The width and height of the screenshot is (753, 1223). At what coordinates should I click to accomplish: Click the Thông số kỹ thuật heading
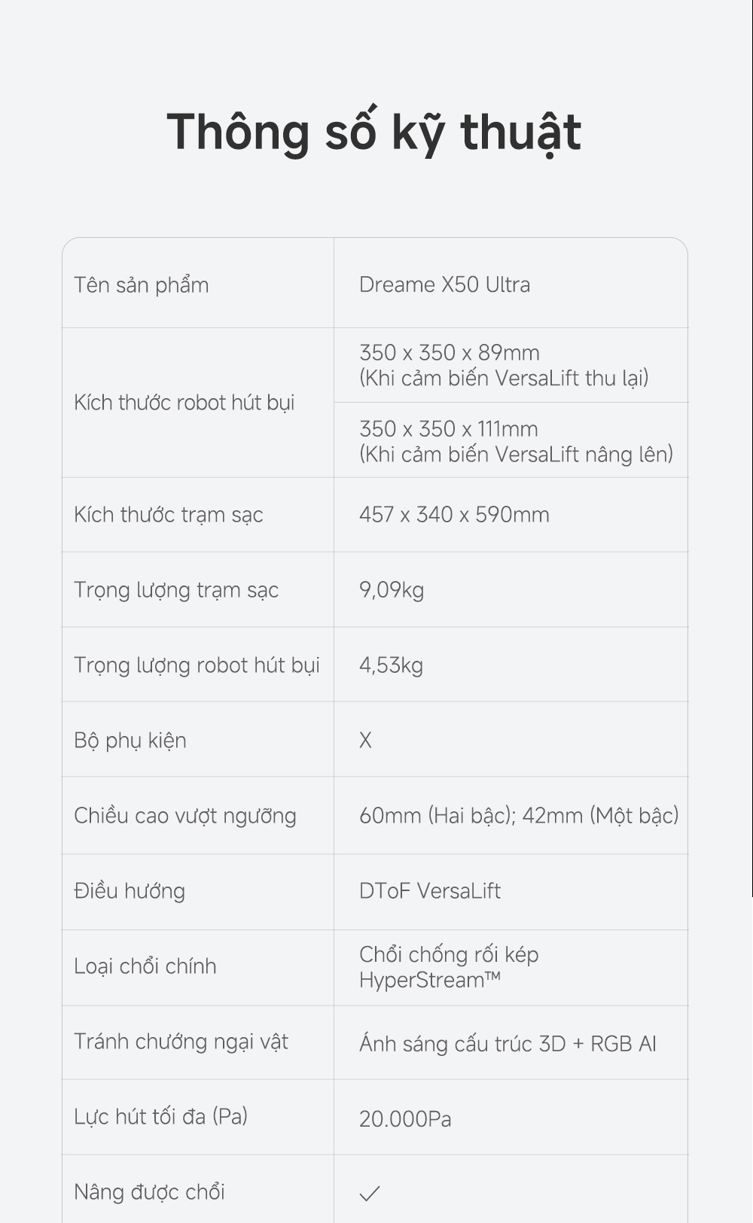pyautogui.click(x=374, y=132)
